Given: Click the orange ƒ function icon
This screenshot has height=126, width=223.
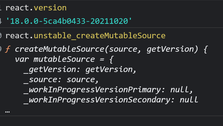Looking at the screenshot, I should point(8,49).
